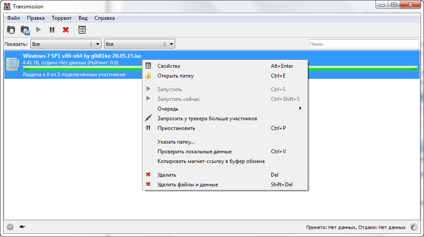
Task: Choose Удалить in the context menu
Action: click(225, 174)
